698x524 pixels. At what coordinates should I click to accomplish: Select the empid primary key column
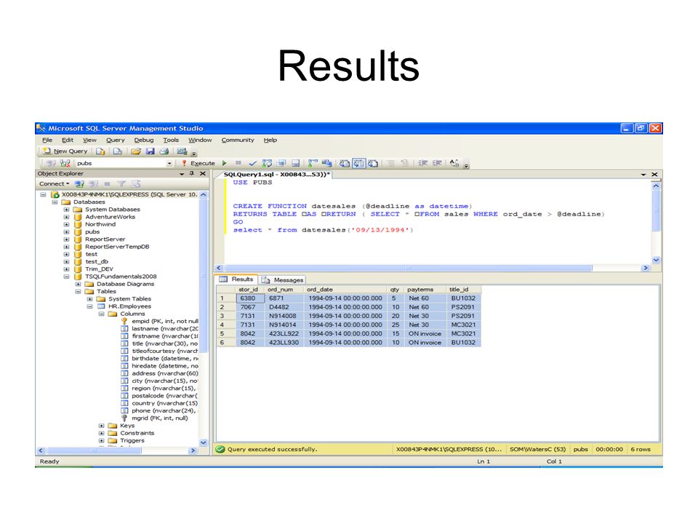(165, 321)
